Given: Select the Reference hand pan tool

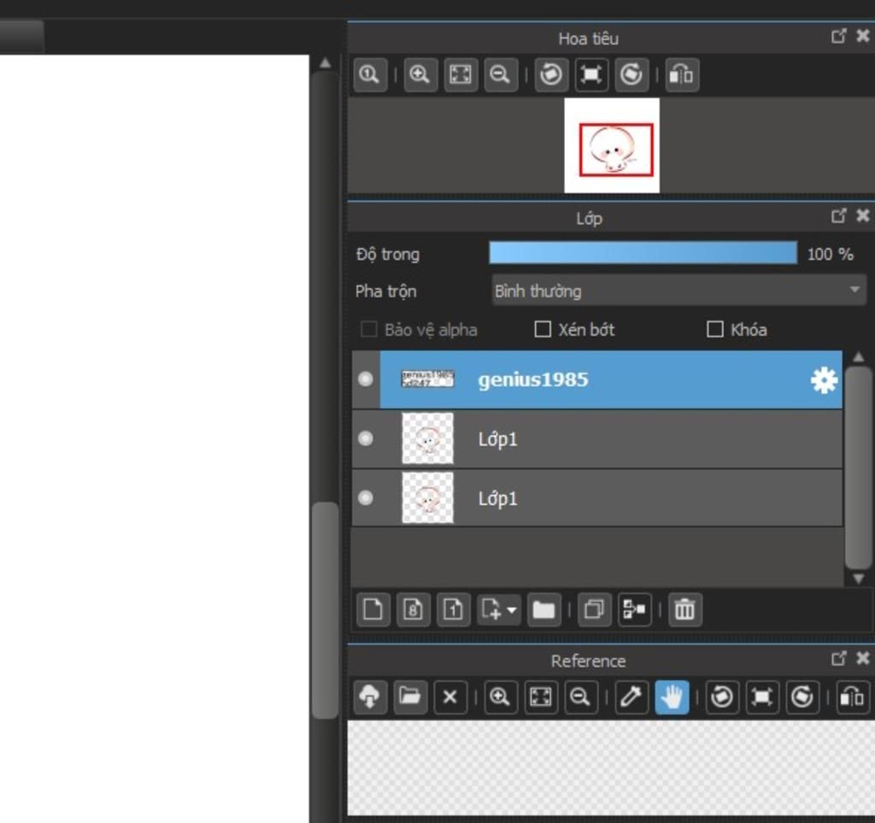Looking at the screenshot, I should (x=672, y=697).
